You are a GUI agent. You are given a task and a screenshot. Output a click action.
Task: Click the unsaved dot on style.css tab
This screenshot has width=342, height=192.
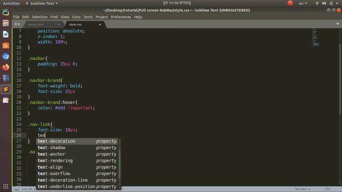pos(100,25)
